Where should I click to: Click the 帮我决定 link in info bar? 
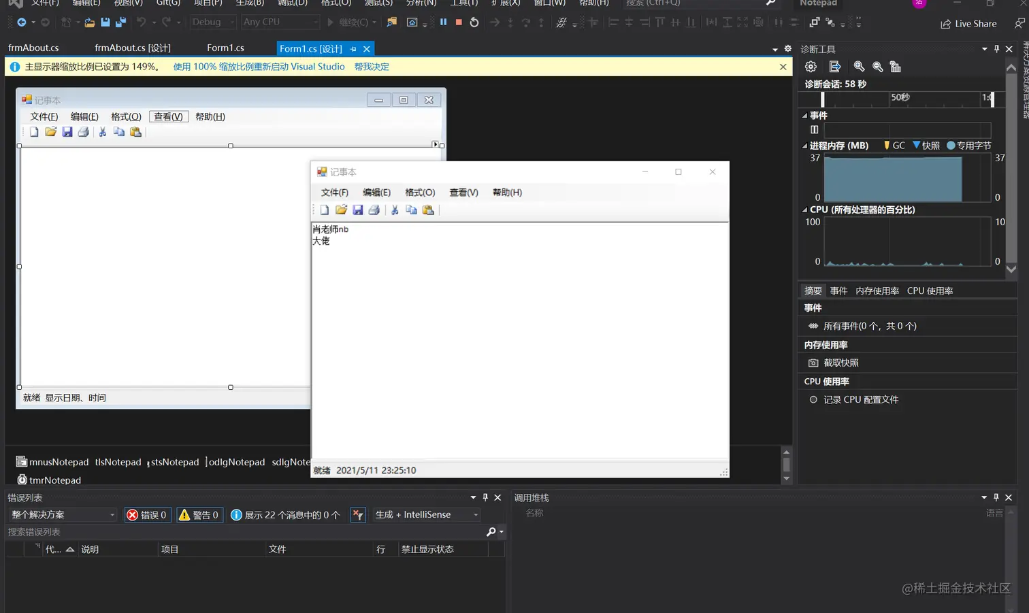372,67
